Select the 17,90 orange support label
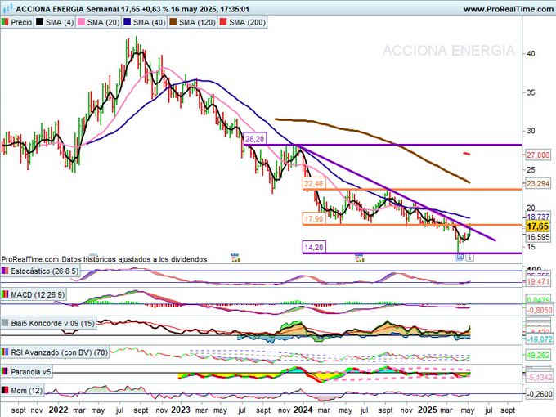 313,219
